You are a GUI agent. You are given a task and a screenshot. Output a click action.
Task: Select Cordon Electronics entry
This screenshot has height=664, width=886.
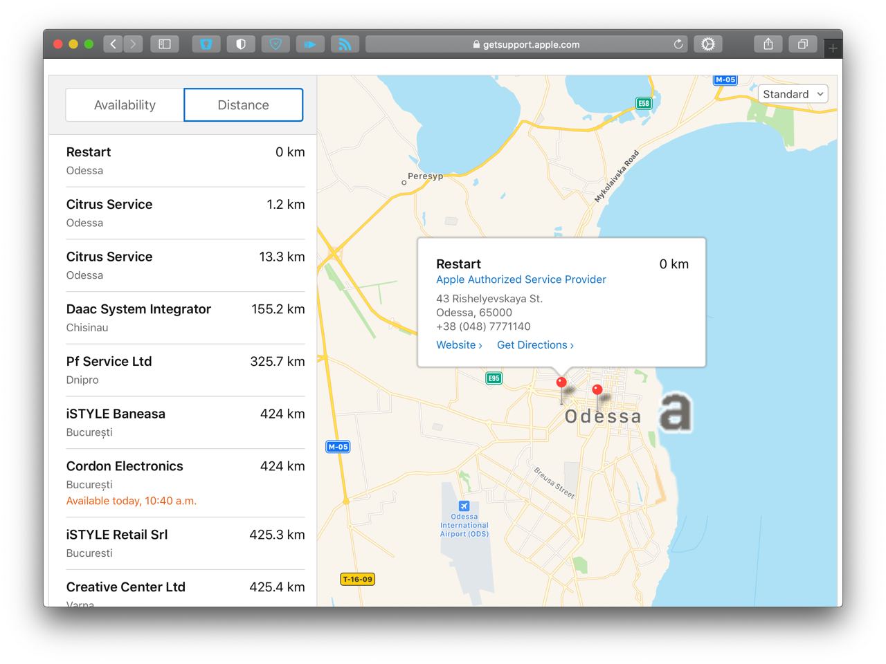(186, 483)
